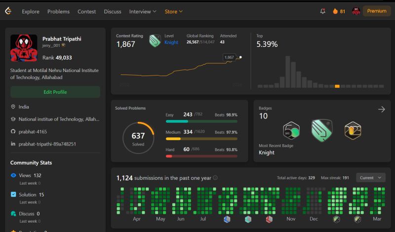Image resolution: width=395 pixels, height=232 pixels.
Task: Click the small badge next to jerry__001
Action: point(63,45)
